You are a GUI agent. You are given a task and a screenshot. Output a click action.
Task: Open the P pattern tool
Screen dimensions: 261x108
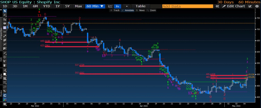(5, 48)
